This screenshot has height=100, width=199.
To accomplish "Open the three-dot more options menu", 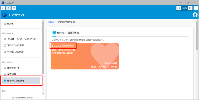I will click(196, 8).
